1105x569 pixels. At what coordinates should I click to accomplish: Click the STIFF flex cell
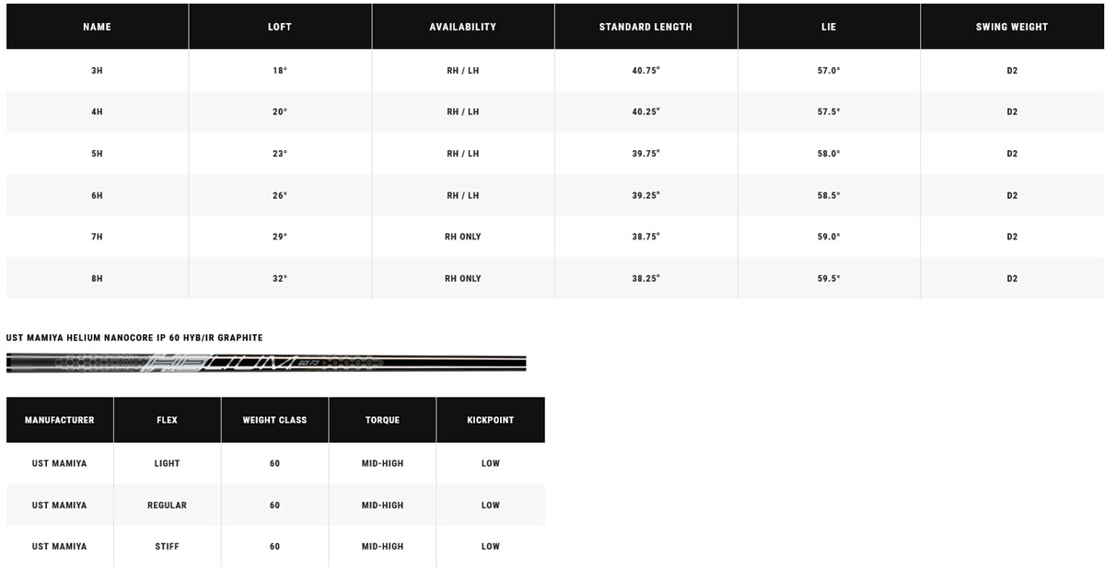pos(167,546)
